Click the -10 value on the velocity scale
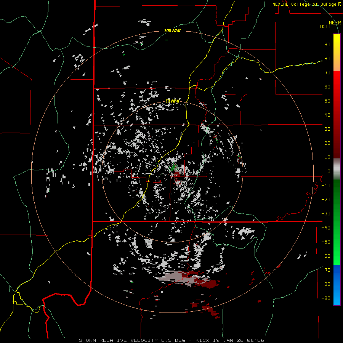 326,186
